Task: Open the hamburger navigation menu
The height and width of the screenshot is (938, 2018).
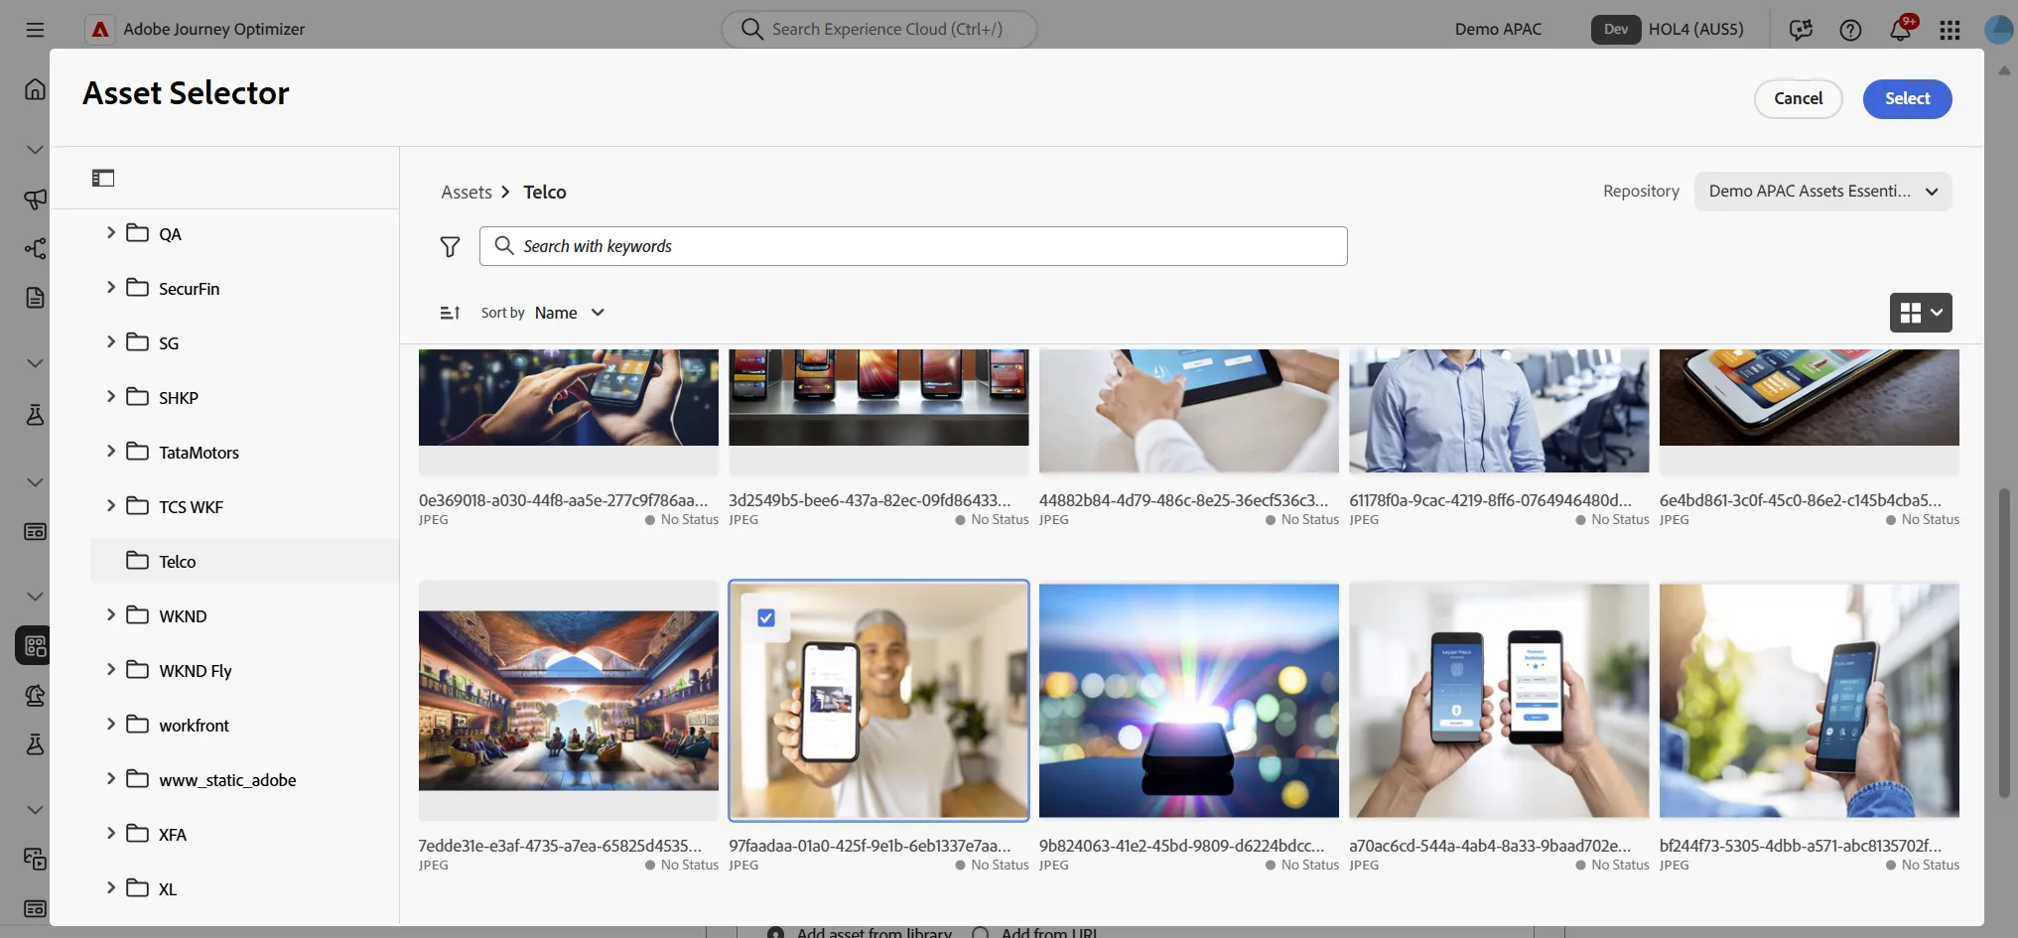Action: pos(35,30)
